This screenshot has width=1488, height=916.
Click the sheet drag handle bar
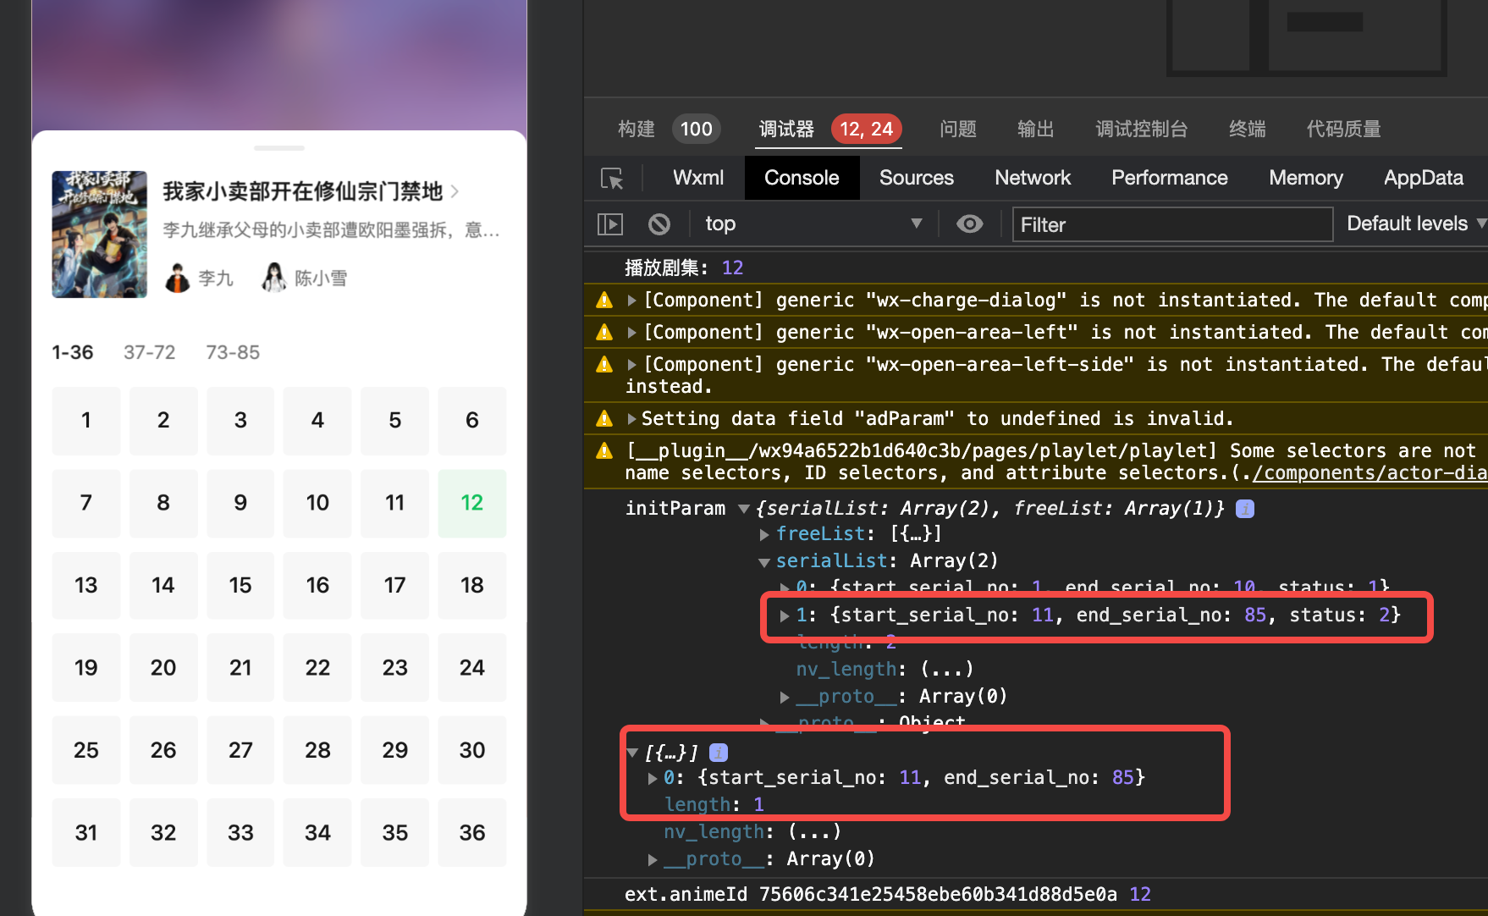click(279, 147)
